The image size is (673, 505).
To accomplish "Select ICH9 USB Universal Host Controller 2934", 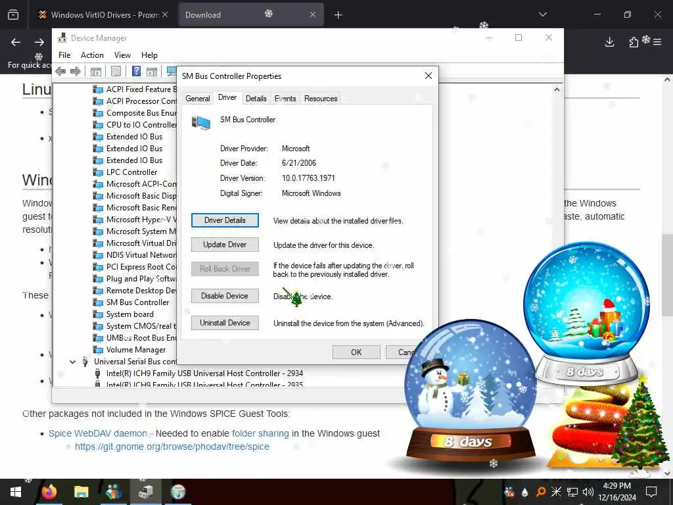I will pos(205,373).
